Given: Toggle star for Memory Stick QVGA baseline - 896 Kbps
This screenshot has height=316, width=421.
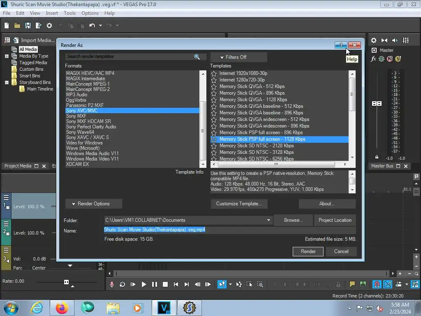Looking at the screenshot, I should [x=214, y=113].
